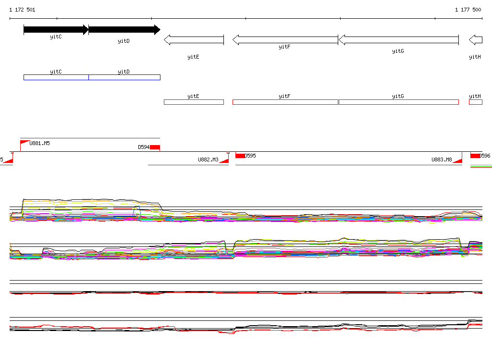Image resolution: width=492 pixels, height=343 pixels.
Task: Click the D594 red terminator block
Action: click(155, 147)
